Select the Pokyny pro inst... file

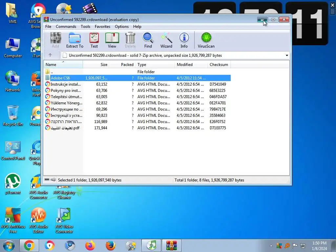[x=137, y=91]
